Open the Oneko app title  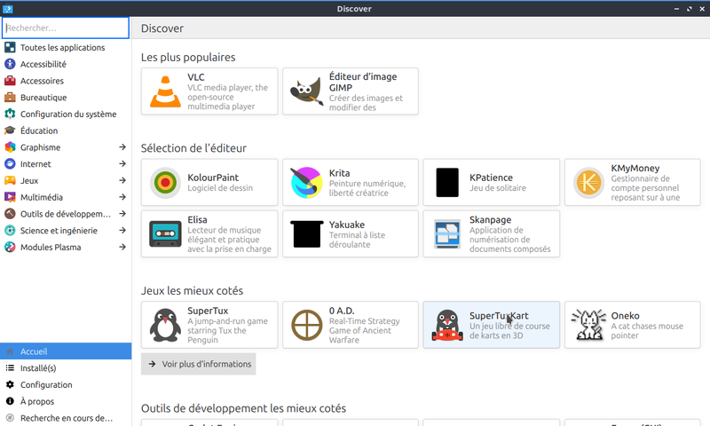point(625,316)
